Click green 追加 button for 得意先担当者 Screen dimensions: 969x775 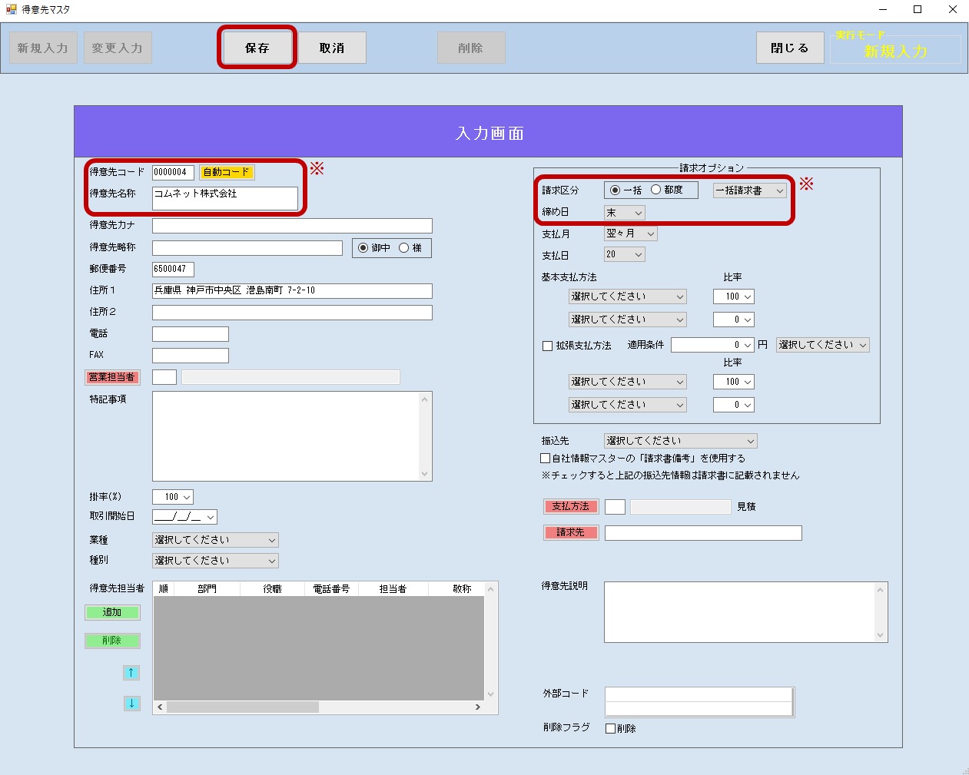112,612
